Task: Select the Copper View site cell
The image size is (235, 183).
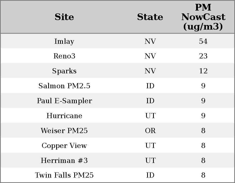Action: [x=64, y=146]
